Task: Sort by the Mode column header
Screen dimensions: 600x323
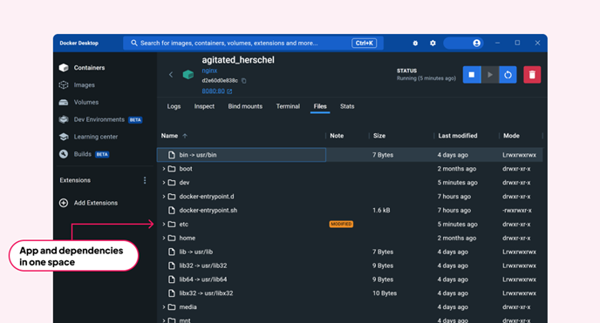Action: pyautogui.click(x=511, y=136)
